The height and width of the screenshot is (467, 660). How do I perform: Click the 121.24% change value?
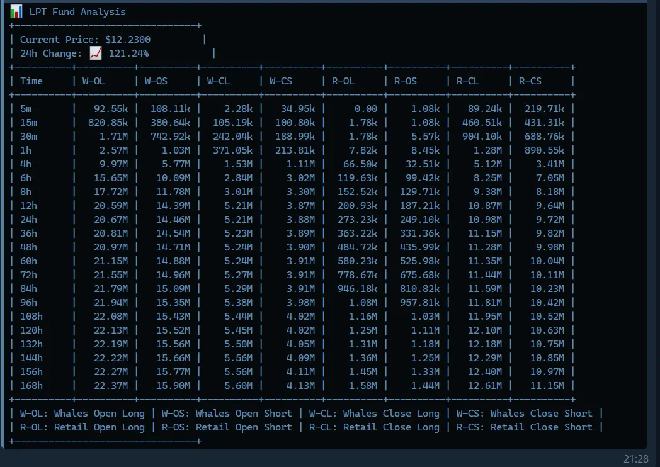click(129, 53)
